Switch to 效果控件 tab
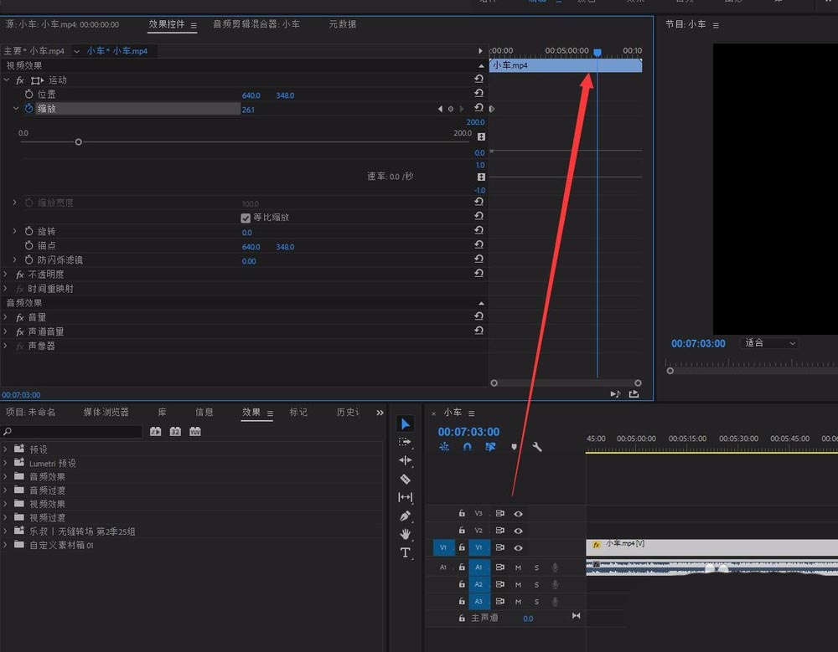The width and height of the screenshot is (838, 652). pyautogui.click(x=167, y=24)
